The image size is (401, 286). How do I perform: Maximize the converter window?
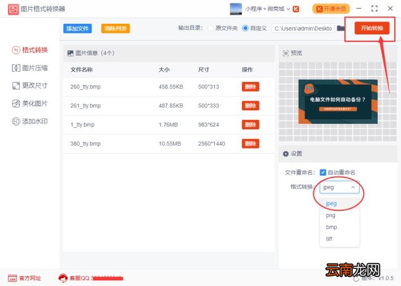click(x=374, y=8)
